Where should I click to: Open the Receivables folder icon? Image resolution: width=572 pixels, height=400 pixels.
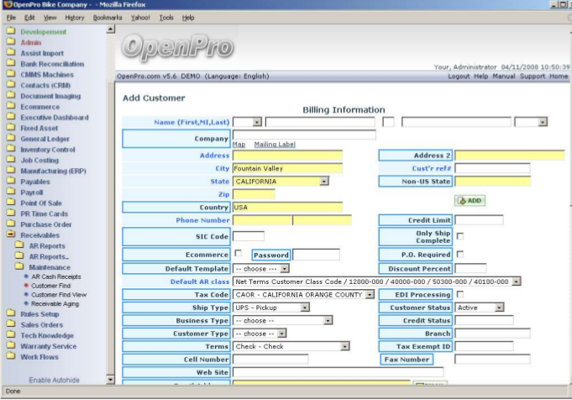[x=11, y=235]
